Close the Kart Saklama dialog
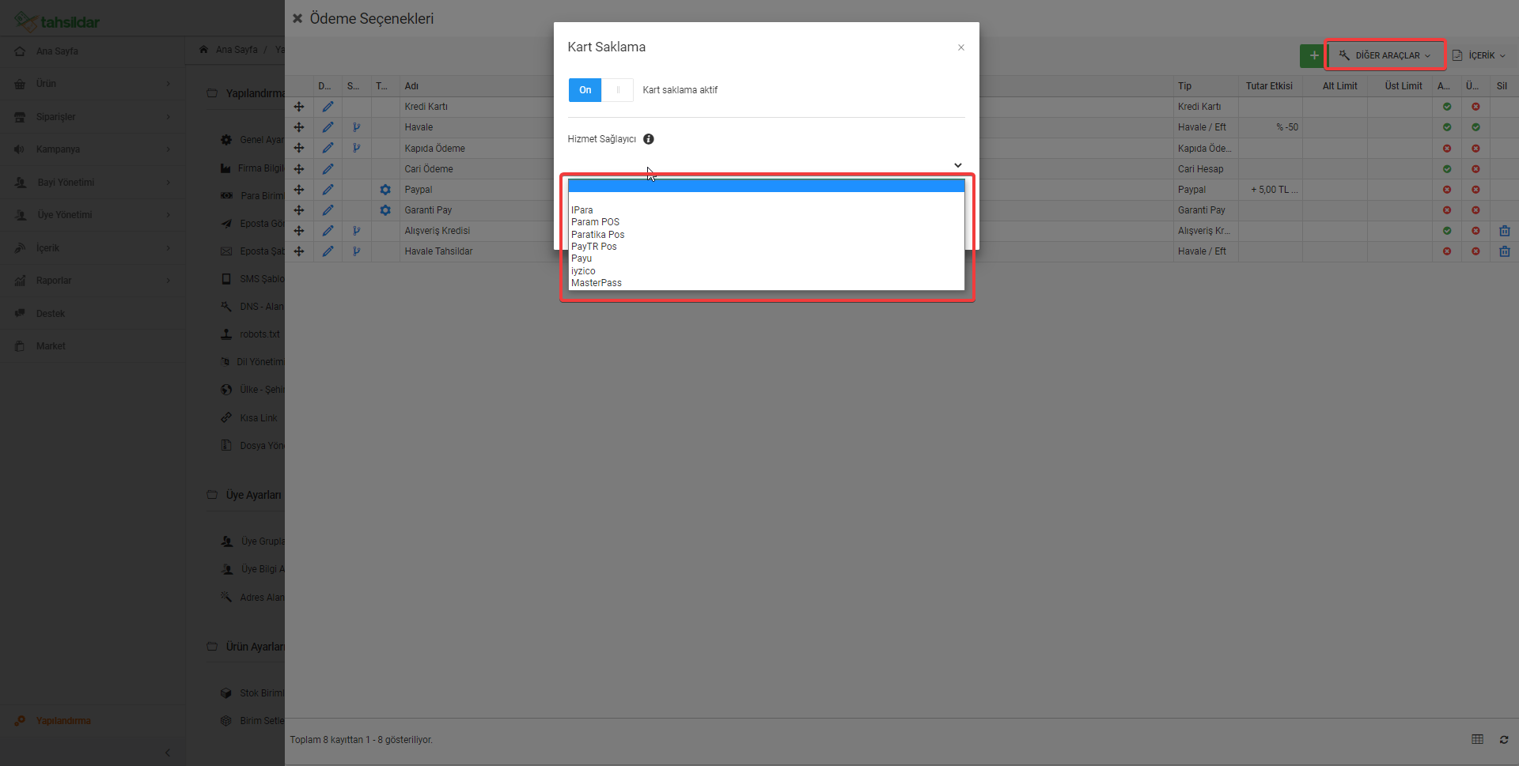This screenshot has width=1519, height=766. [961, 47]
